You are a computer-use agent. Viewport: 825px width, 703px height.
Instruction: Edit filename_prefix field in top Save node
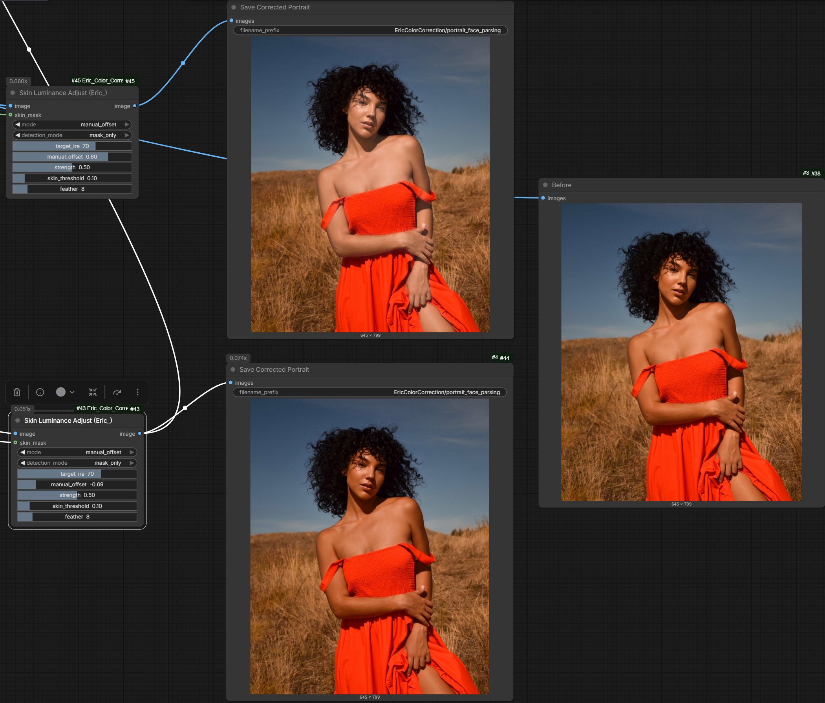(370, 30)
